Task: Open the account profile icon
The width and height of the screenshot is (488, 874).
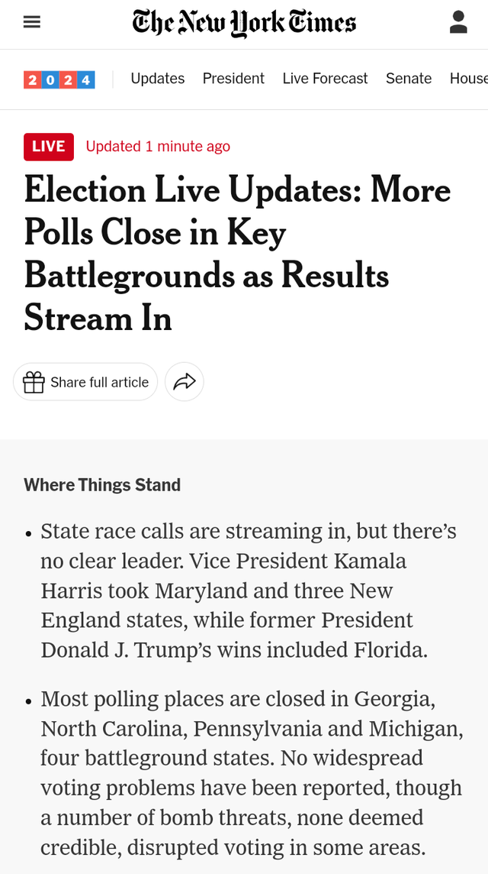Action: tap(458, 22)
